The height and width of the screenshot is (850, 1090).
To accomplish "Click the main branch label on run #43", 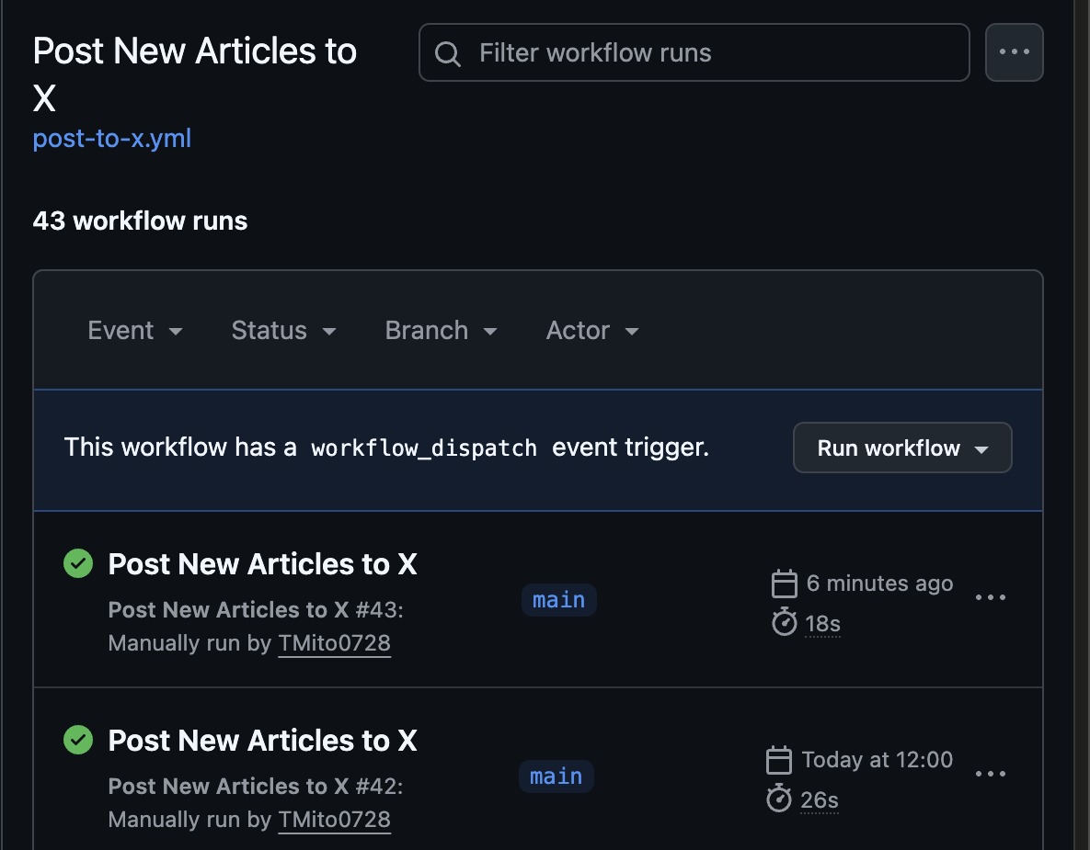I will 559,600.
